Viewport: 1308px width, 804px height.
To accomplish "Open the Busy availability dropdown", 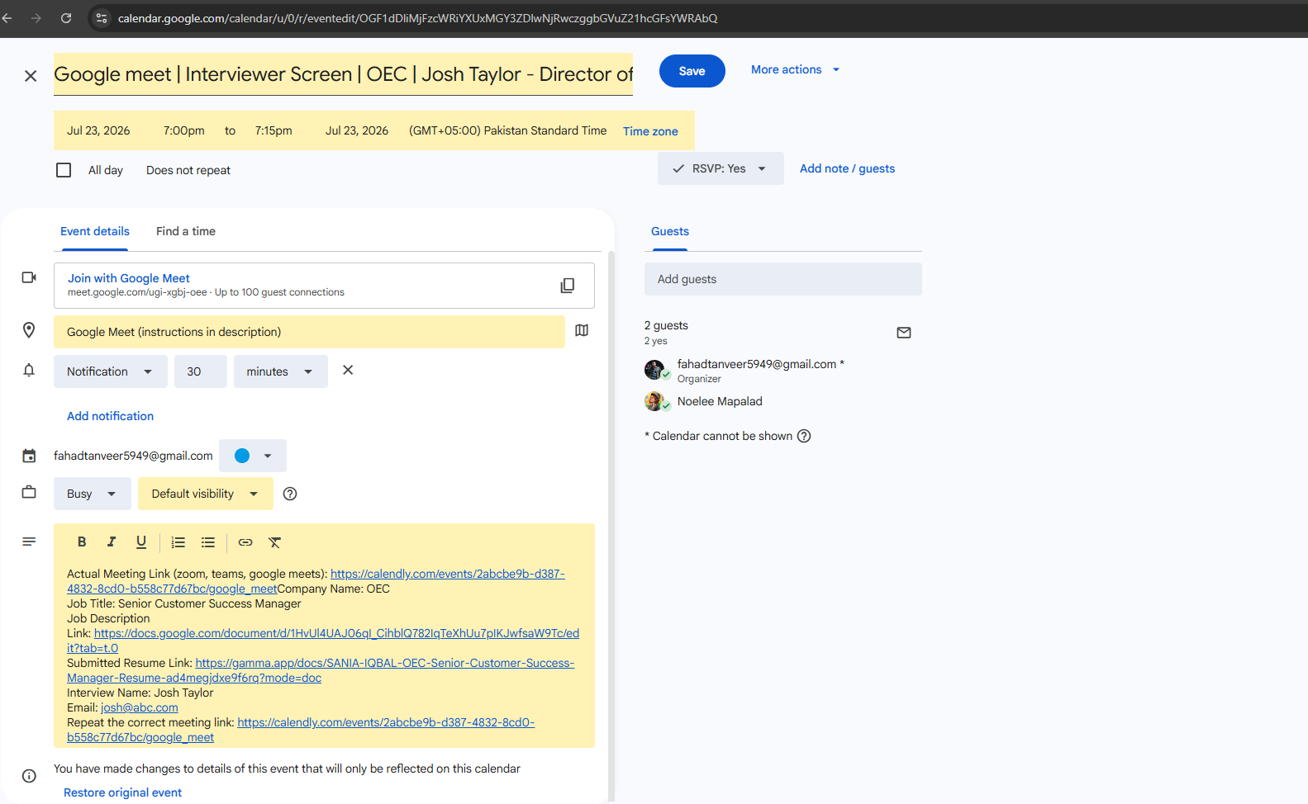I will click(93, 494).
